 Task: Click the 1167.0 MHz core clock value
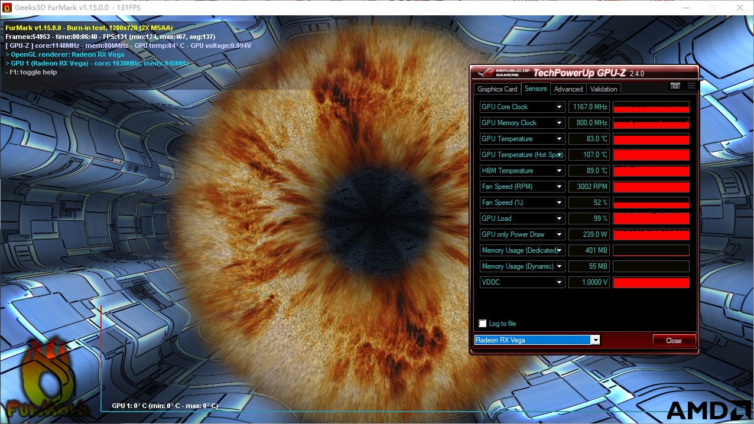(x=589, y=107)
